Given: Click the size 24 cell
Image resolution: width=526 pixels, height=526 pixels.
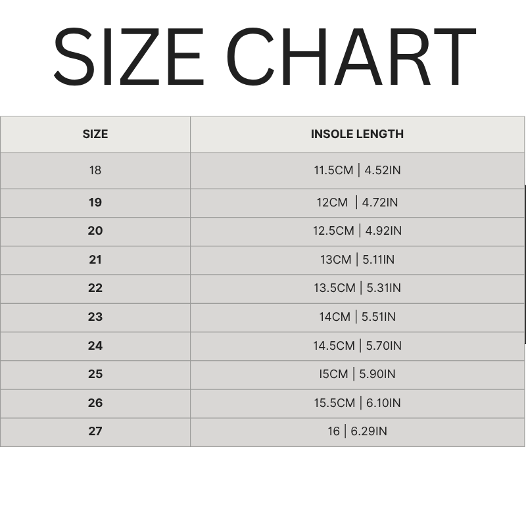Looking at the screenshot, I should (95, 346).
